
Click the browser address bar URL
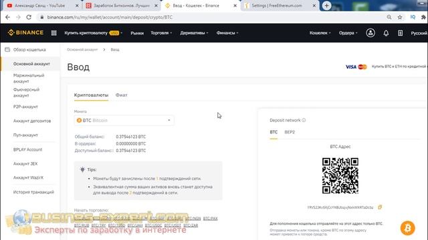(x=110, y=17)
